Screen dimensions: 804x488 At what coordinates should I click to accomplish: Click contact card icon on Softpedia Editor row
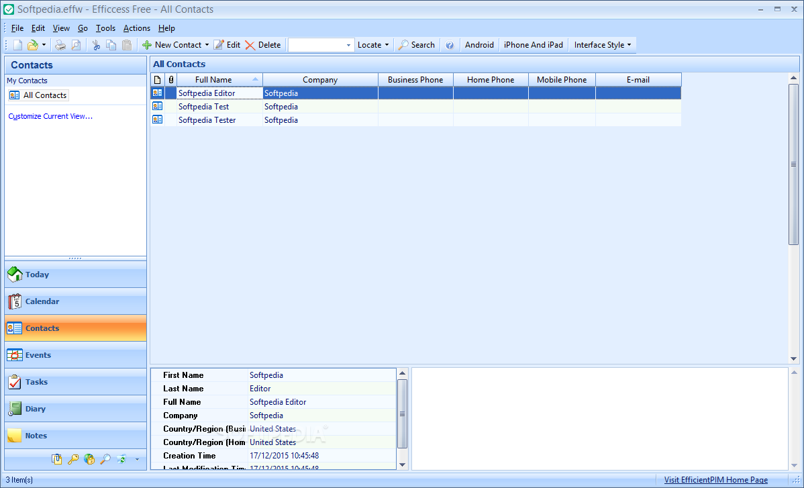click(158, 93)
